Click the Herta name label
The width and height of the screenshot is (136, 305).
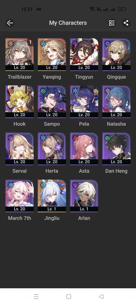[x=52, y=171]
